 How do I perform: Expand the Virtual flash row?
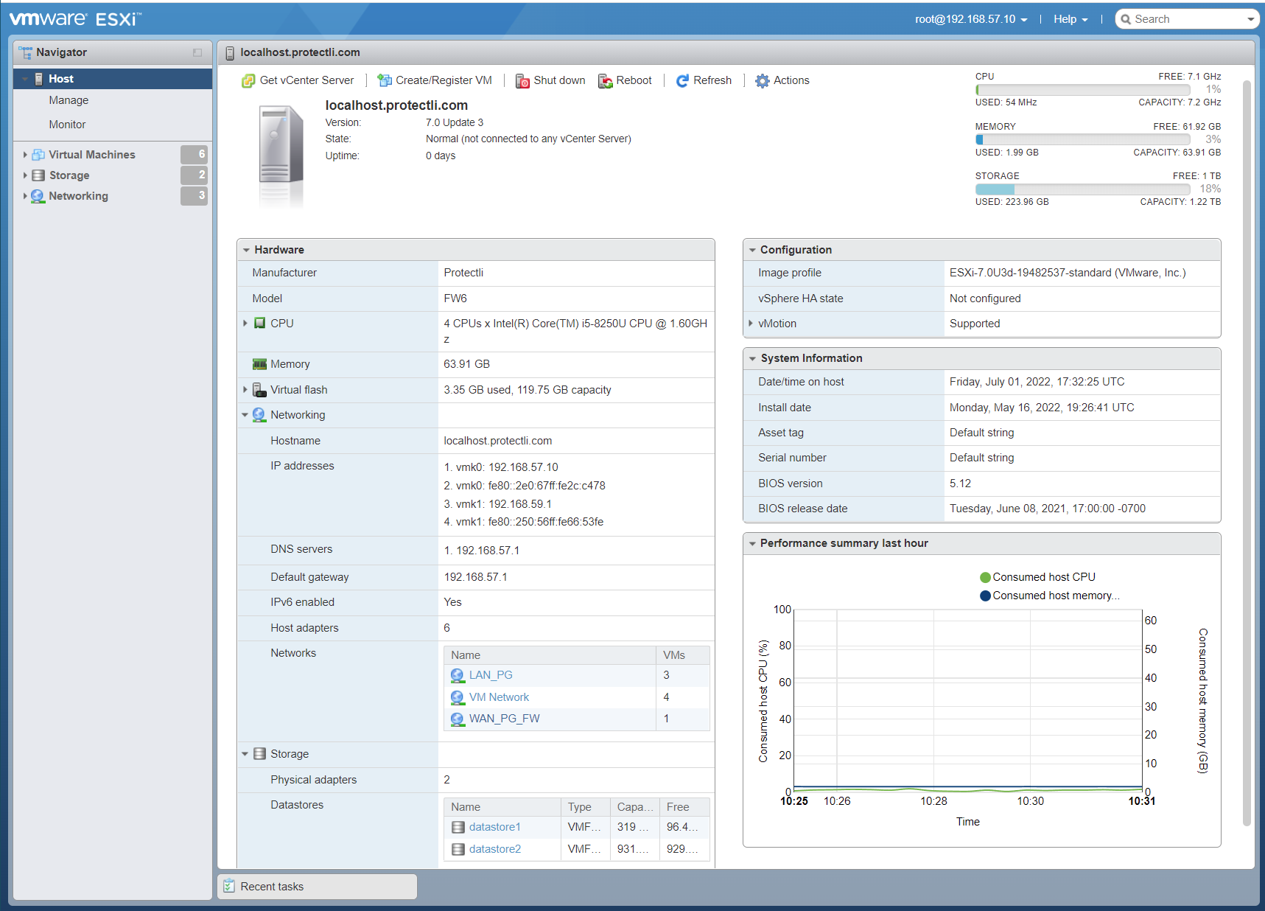click(x=245, y=390)
